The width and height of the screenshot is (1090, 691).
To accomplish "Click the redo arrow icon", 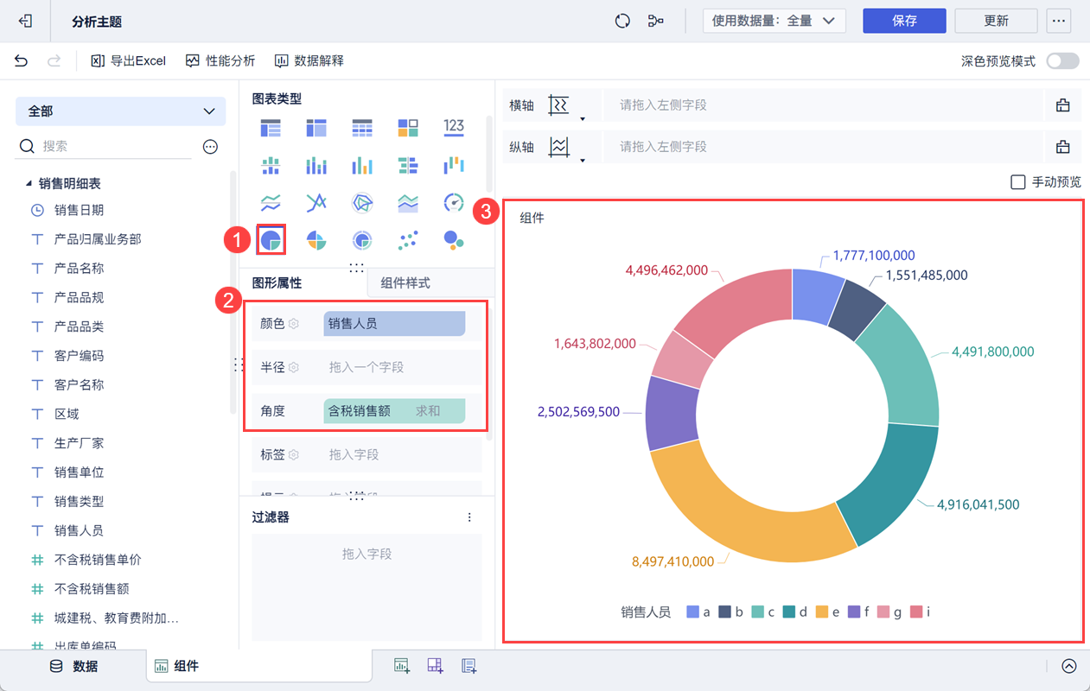I will [x=54, y=60].
